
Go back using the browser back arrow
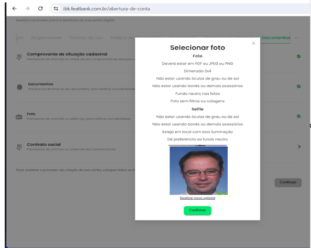tap(15, 9)
